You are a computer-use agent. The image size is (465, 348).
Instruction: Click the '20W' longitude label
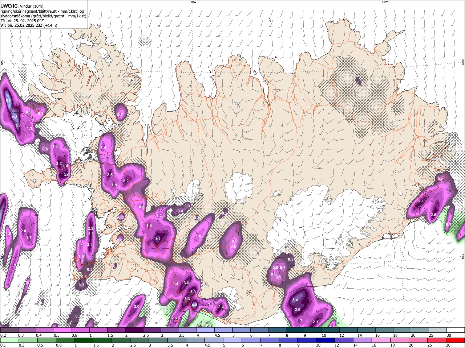click(x=193, y=2)
